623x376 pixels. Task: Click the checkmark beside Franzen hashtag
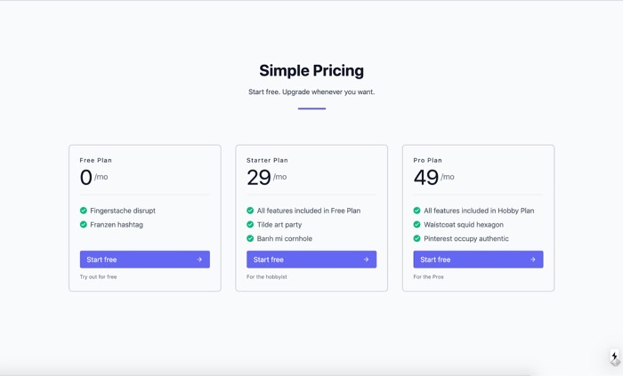82,224
